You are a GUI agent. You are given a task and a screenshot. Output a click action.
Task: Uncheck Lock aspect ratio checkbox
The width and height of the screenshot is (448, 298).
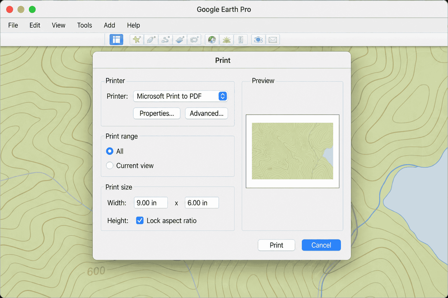140,221
